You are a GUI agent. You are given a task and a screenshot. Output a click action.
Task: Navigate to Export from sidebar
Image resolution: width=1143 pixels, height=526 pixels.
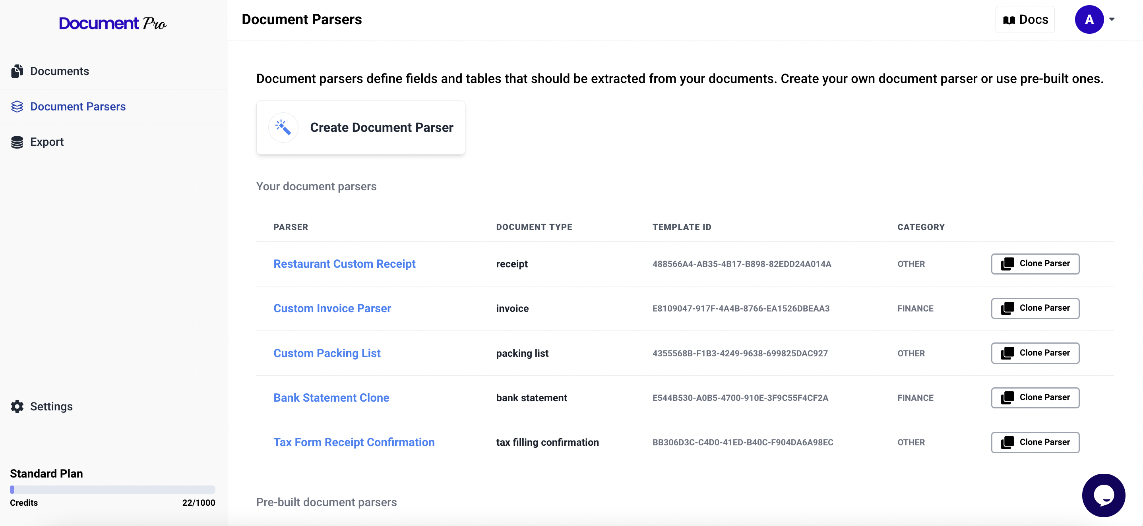point(46,142)
